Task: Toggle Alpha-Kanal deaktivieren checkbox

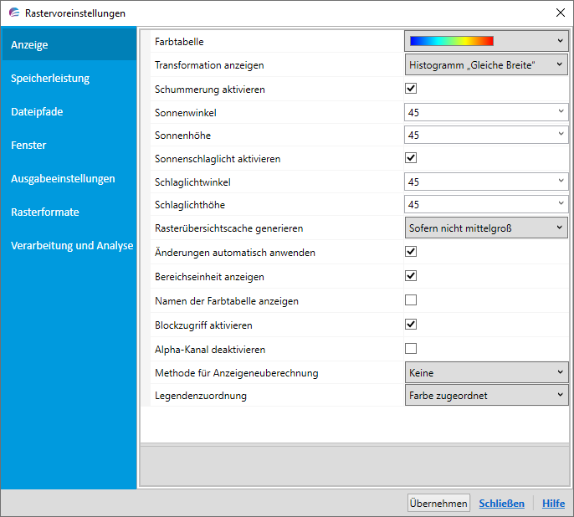Action: (411, 349)
